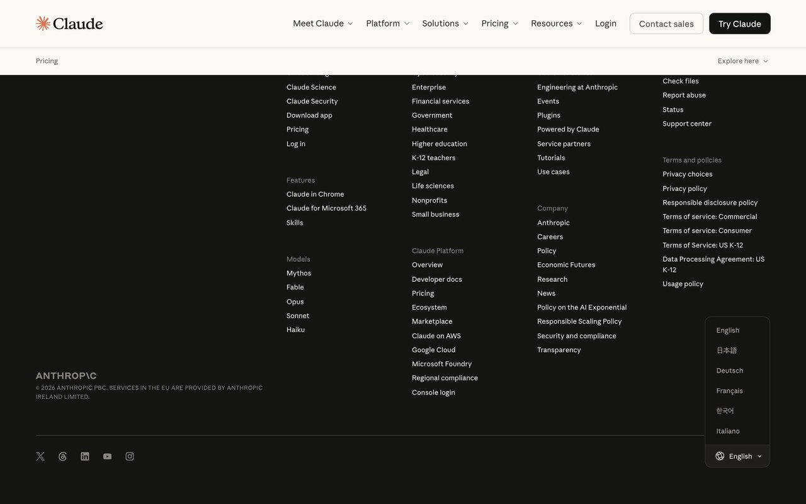Select 한국어 in the language list

(x=725, y=411)
